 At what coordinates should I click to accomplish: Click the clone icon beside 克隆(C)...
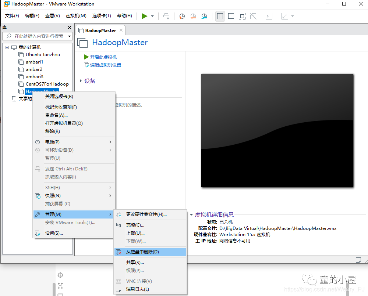coord(118,225)
